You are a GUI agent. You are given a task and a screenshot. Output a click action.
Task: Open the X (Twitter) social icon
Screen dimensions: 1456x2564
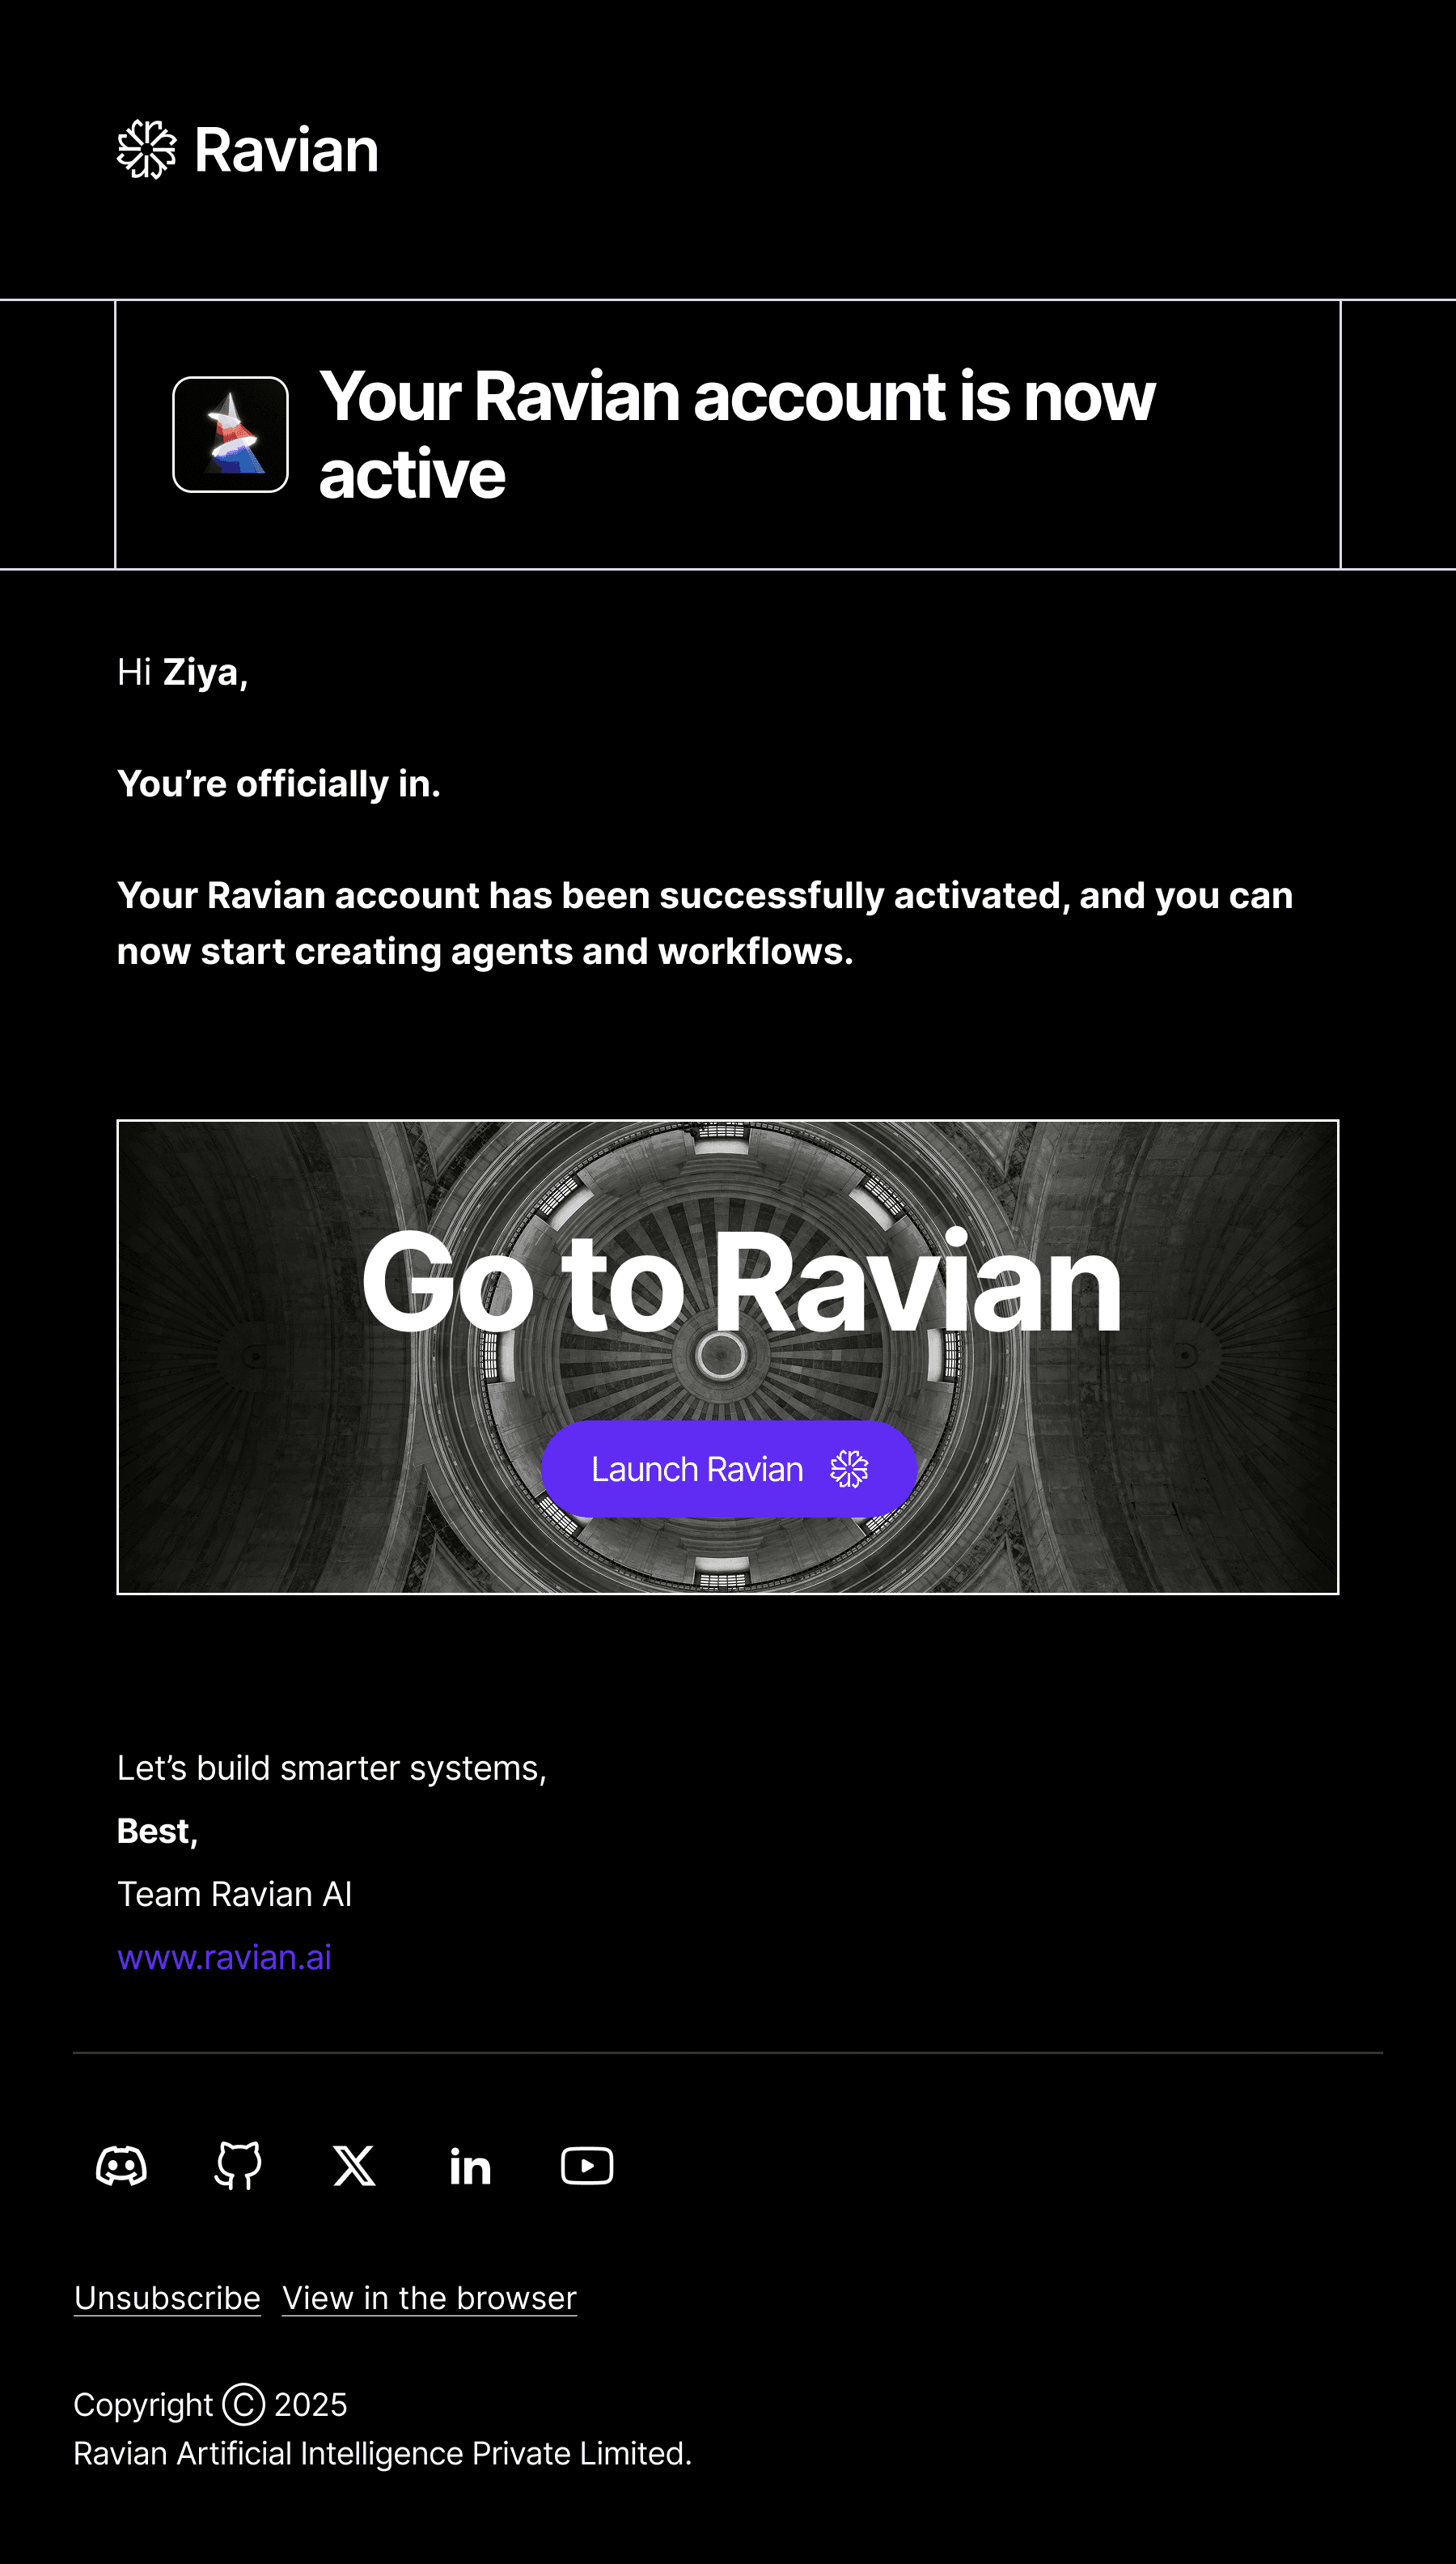[354, 2166]
